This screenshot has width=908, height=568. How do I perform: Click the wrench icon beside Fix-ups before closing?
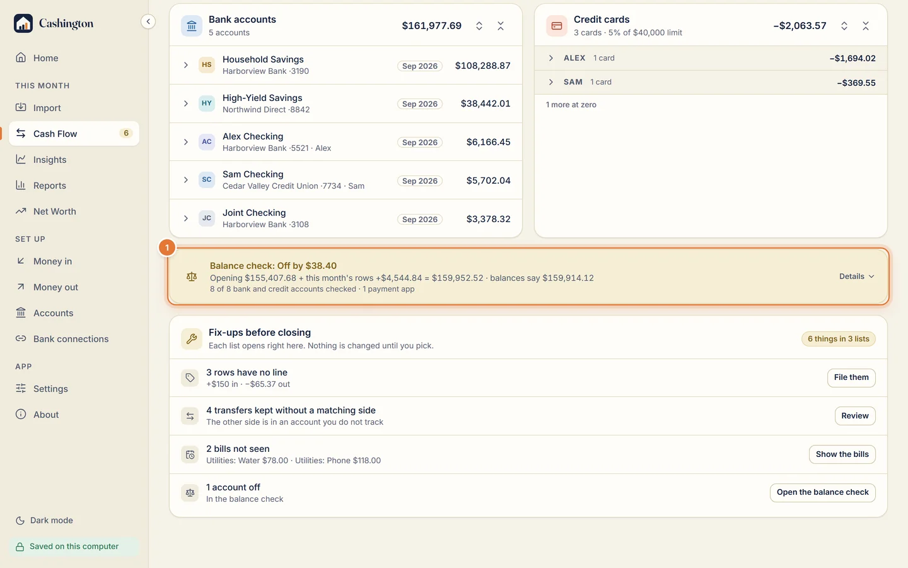[x=192, y=339]
